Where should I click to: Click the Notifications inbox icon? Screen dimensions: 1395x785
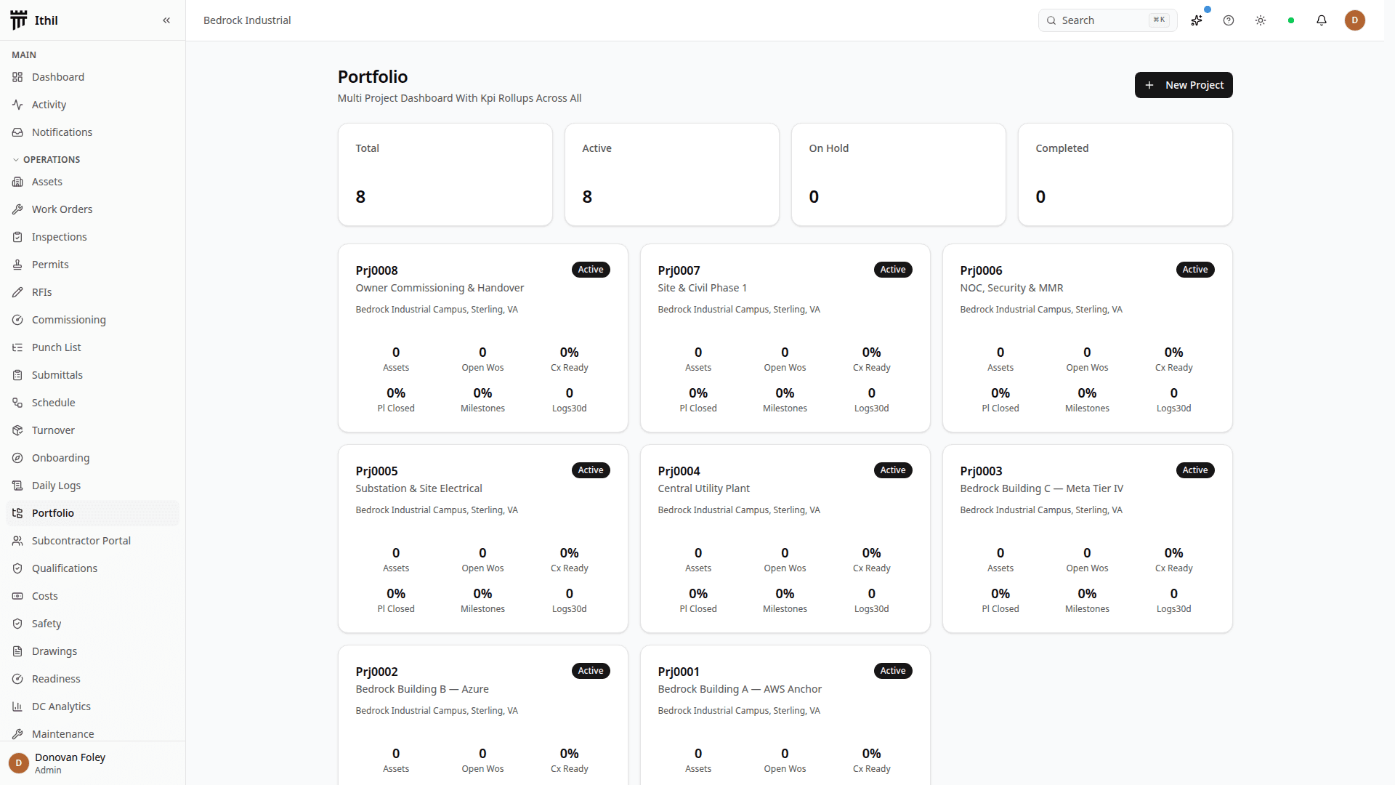tap(17, 132)
